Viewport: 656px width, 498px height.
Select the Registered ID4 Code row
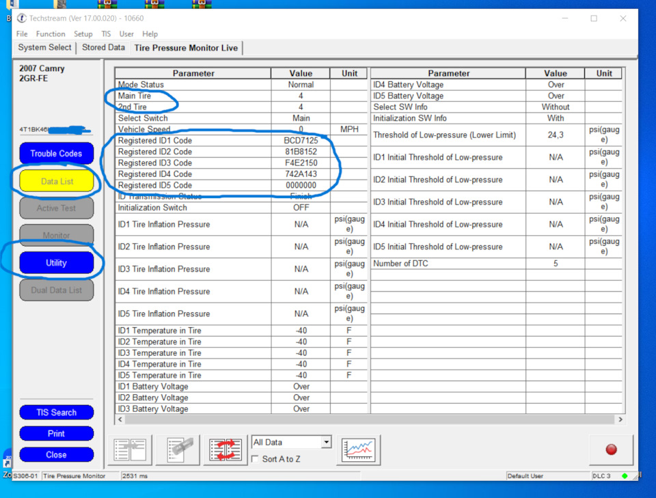241,174
